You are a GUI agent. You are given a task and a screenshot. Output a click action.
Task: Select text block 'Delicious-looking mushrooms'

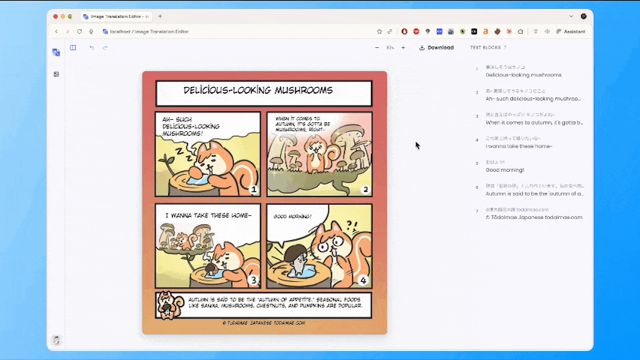click(x=530, y=71)
